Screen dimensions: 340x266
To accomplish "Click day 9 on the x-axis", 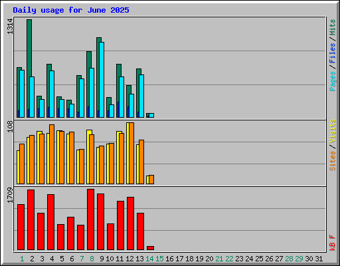I will point(102,259).
